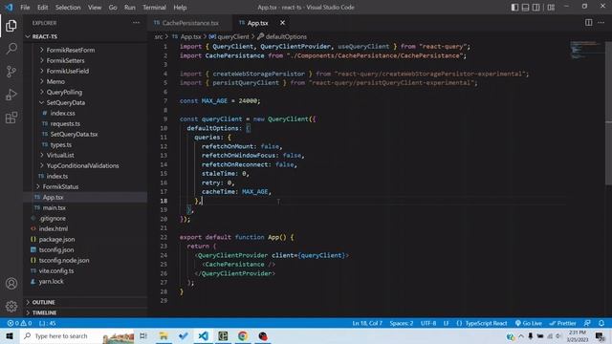Open the Source Control view
Viewport: 612px width, 344px height.
[11, 72]
